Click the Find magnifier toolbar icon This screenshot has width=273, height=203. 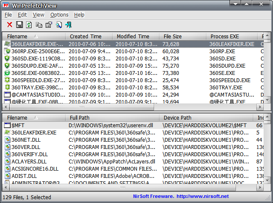point(59,25)
